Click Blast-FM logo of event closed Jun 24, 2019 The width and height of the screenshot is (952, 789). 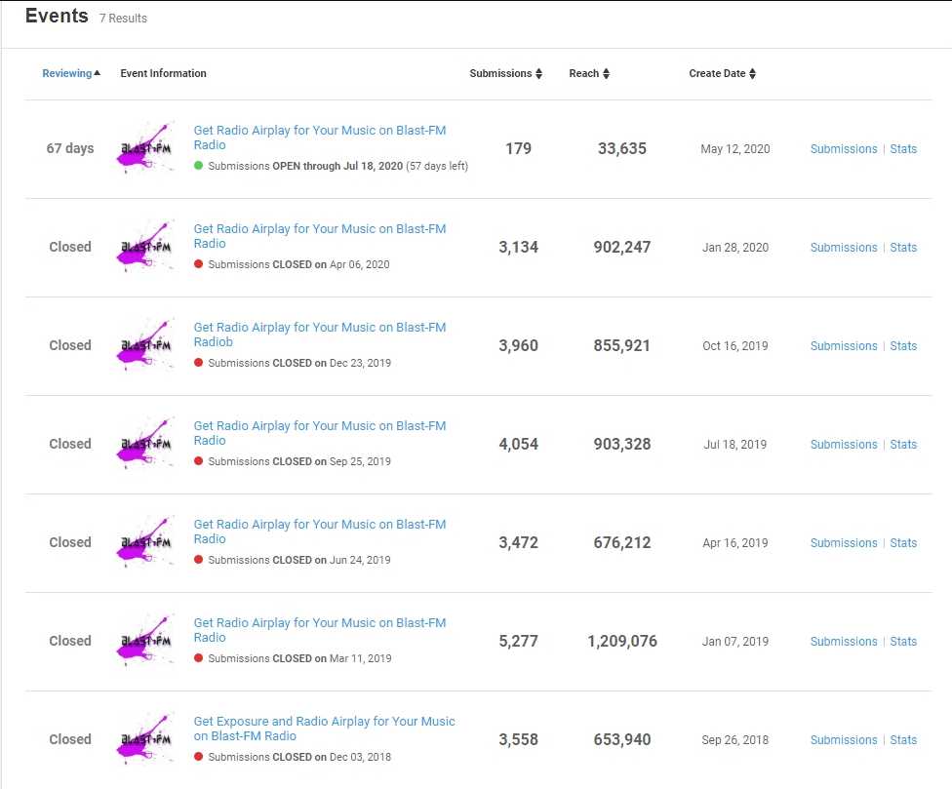pyautogui.click(x=145, y=542)
